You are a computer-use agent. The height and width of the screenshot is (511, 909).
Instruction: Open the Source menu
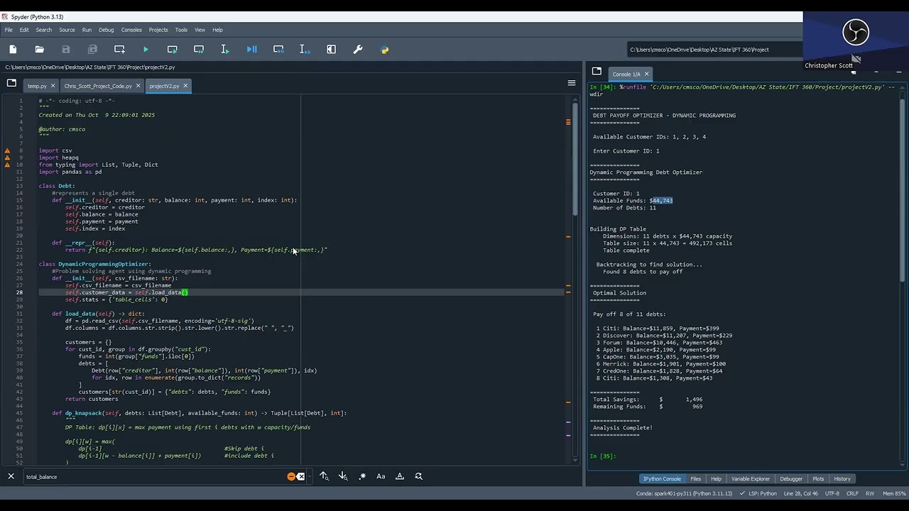click(67, 30)
